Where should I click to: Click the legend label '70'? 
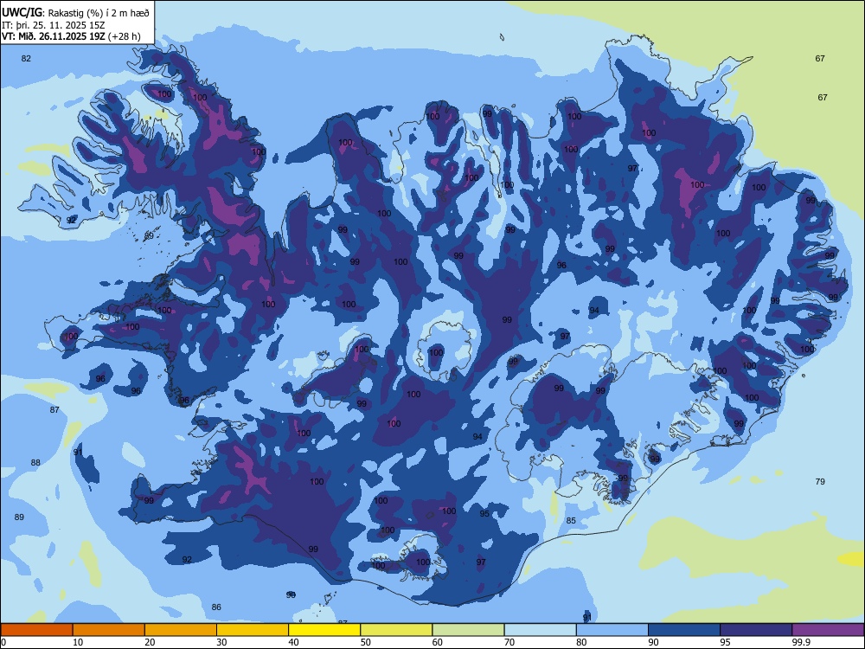[509, 642]
